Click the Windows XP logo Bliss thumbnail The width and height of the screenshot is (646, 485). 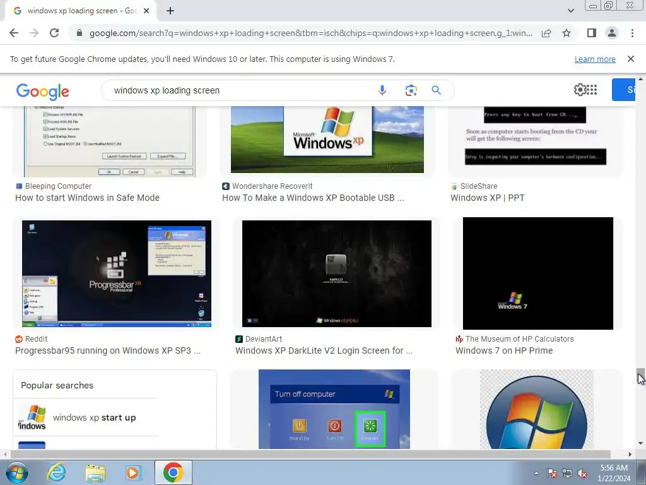click(327, 140)
